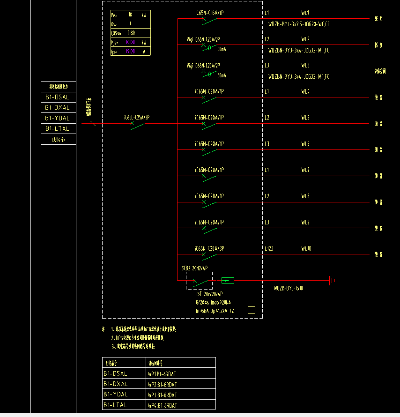The width and height of the screenshot is (400, 417).
Task: Click the WL10 circuit number
Action: pos(306,248)
